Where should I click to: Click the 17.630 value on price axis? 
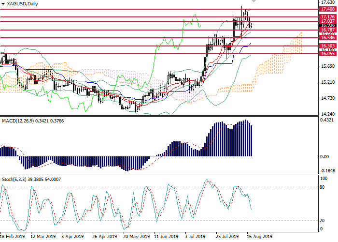[x=327, y=2]
